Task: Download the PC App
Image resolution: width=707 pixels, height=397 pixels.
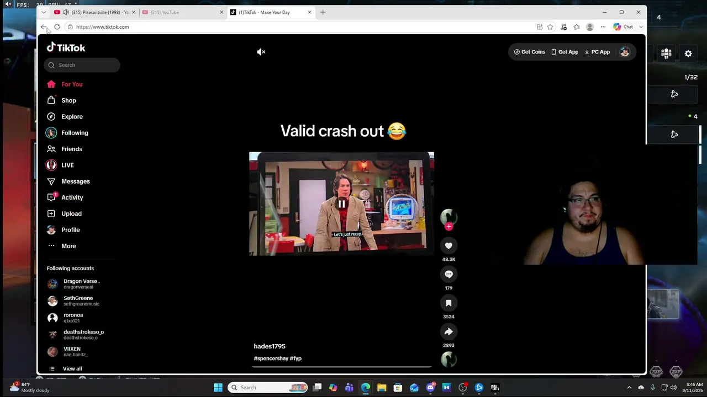Action: 597,52
